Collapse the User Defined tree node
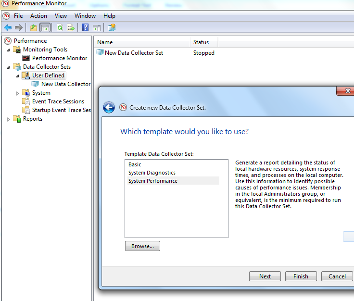Image resolution: width=354 pixels, height=301 pixels. (x=18, y=75)
